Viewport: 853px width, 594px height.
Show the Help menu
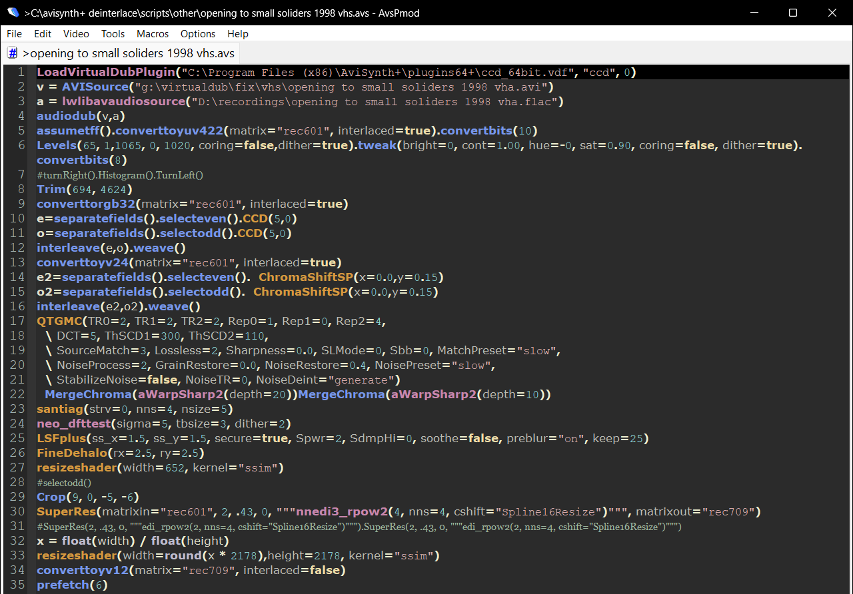coord(238,33)
